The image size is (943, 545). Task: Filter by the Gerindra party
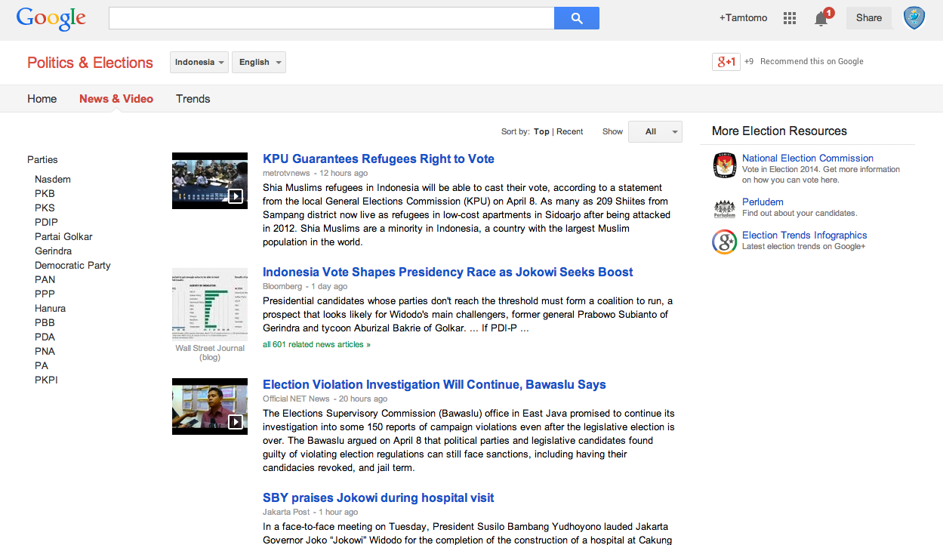54,251
